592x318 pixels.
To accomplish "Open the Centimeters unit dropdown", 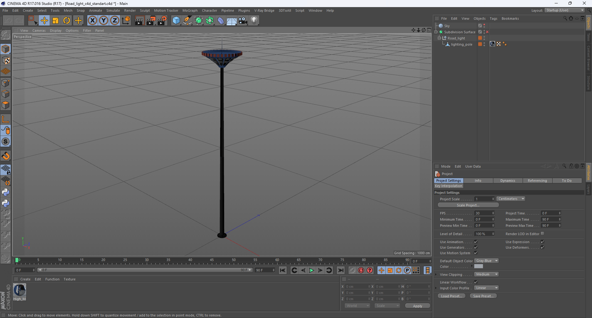I will point(511,199).
